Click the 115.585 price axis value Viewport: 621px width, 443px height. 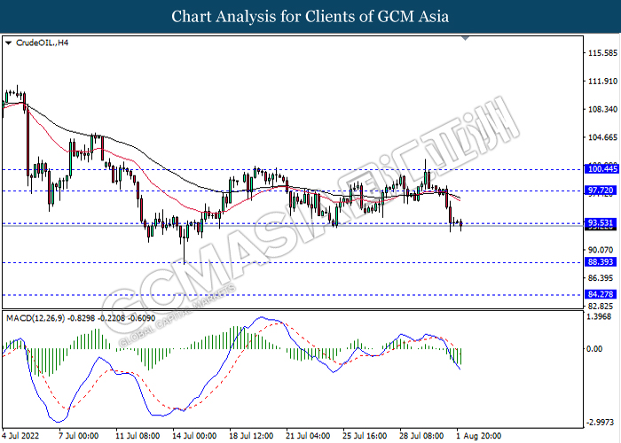[x=602, y=53]
